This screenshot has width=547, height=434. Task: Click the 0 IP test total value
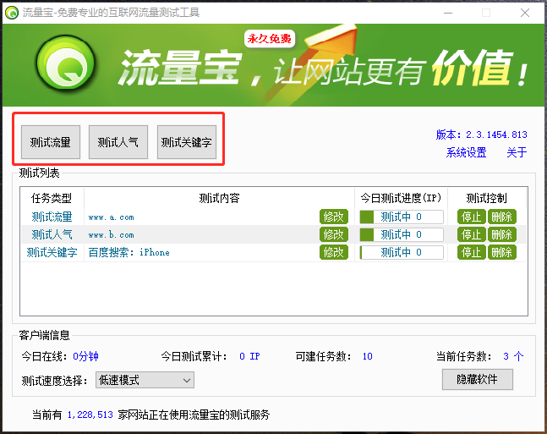pos(249,356)
